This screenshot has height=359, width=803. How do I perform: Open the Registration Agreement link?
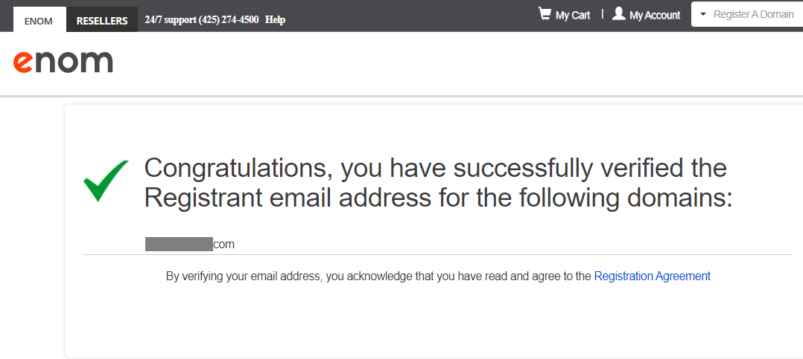[652, 276]
